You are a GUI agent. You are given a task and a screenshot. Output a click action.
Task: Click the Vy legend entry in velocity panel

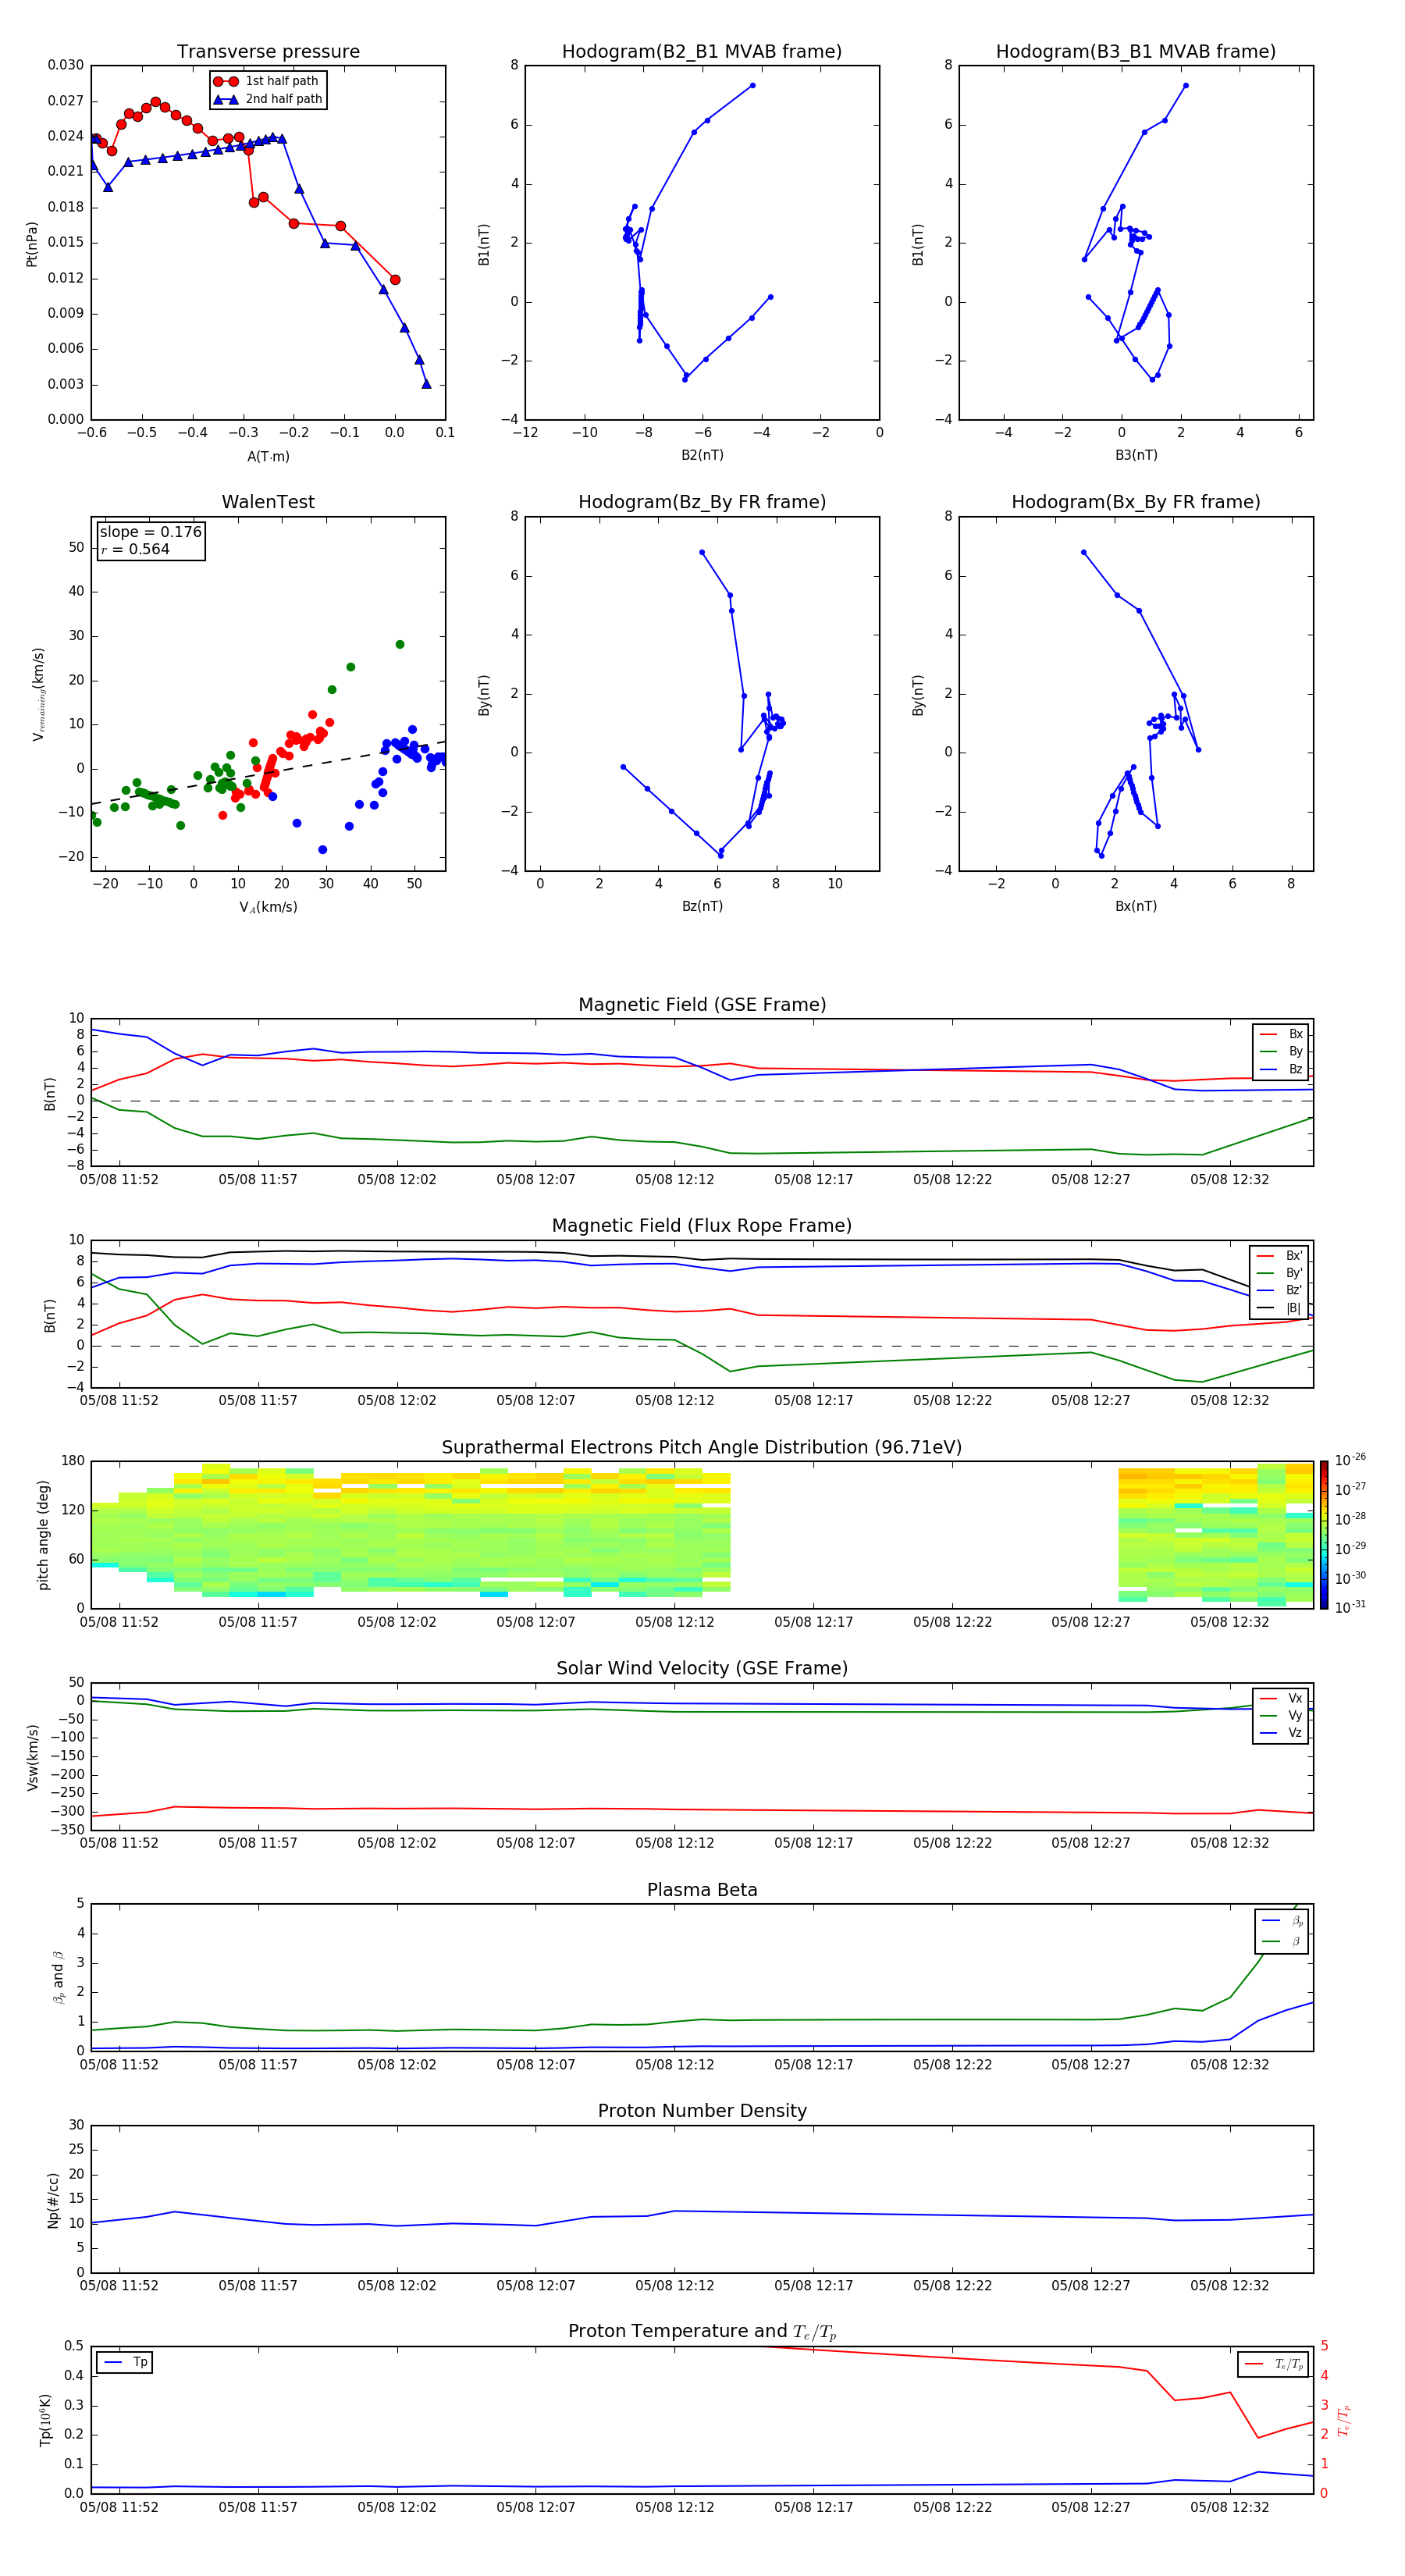pyautogui.click(x=1281, y=1715)
